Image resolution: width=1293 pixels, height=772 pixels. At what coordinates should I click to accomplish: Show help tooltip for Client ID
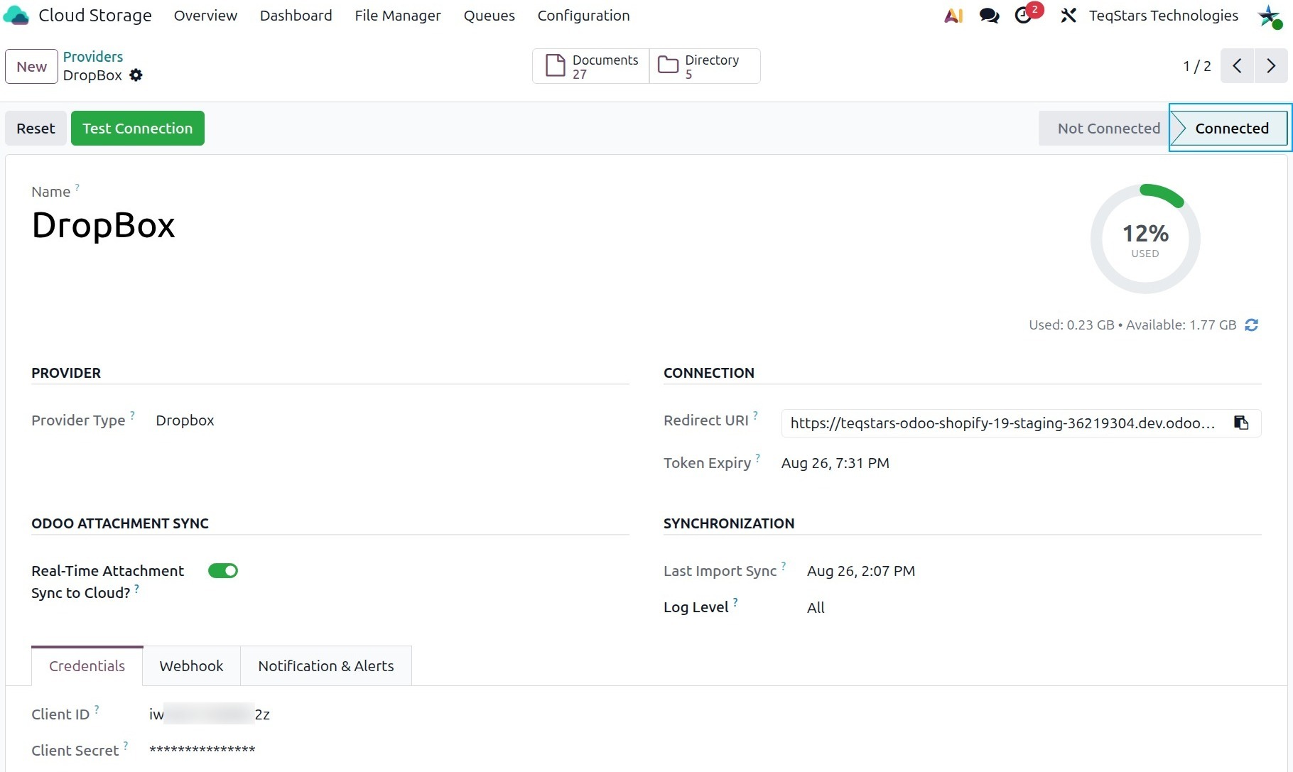pos(97,710)
